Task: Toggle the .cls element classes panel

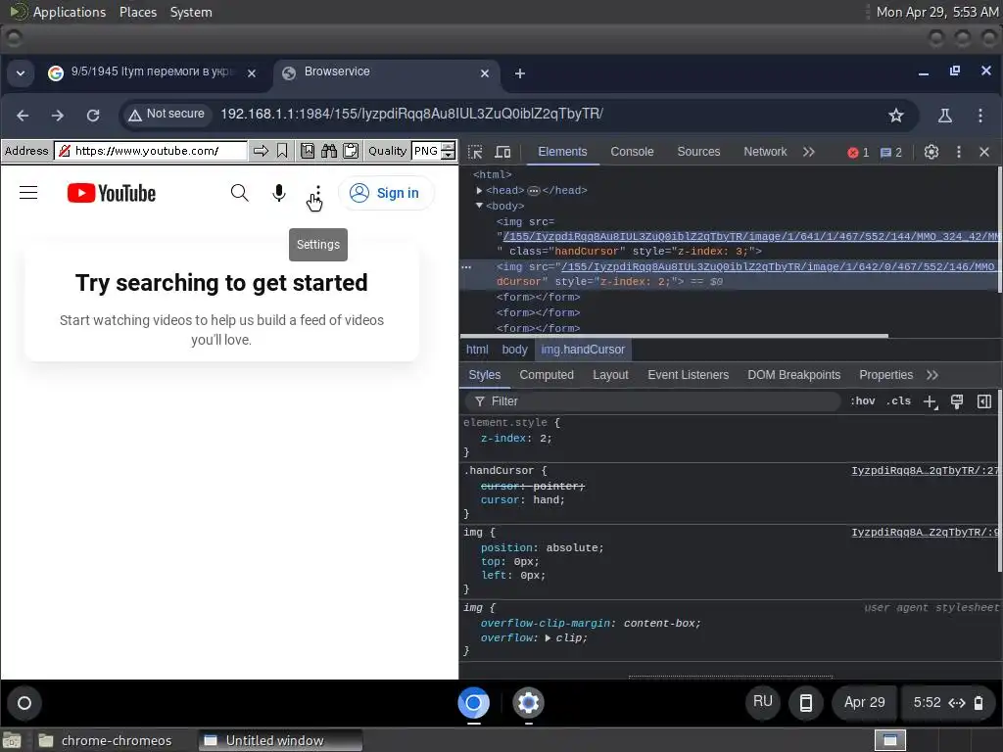Action: click(899, 400)
